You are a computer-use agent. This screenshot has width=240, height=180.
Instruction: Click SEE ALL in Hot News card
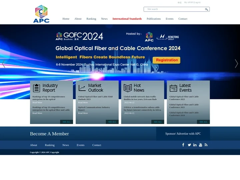point(158,122)
